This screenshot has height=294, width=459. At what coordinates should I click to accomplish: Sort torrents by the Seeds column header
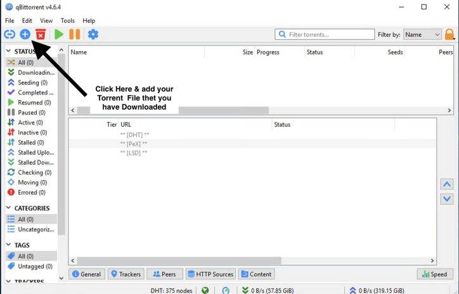click(380, 52)
